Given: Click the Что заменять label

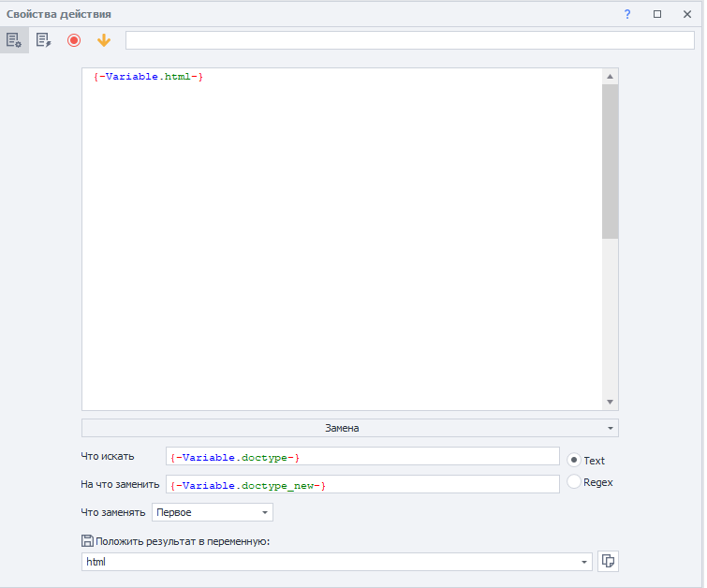Looking at the screenshot, I should click(x=112, y=512).
